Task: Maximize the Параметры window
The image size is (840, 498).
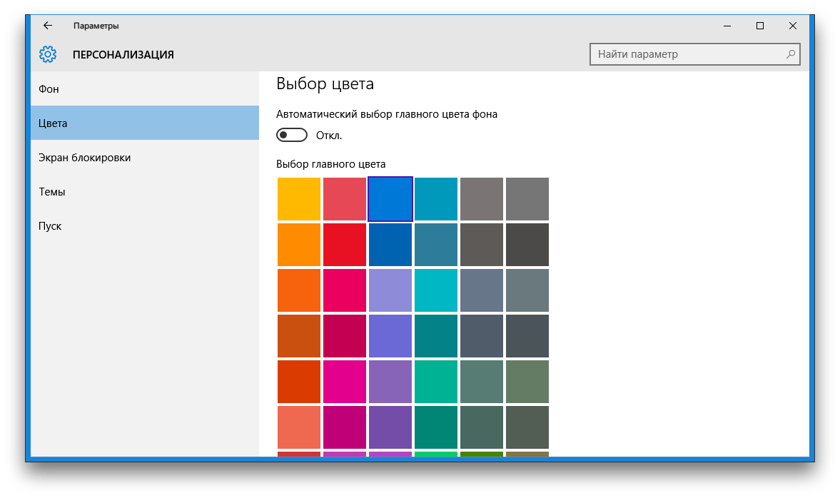Action: tap(760, 26)
